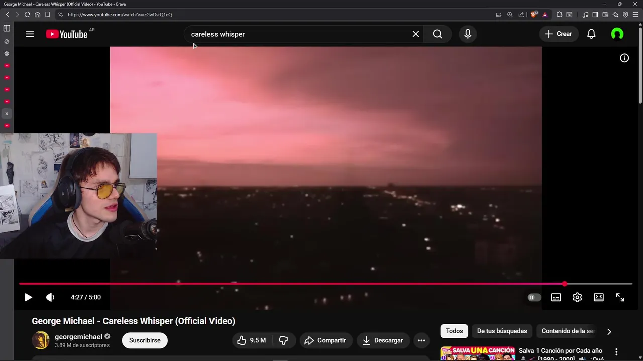The width and height of the screenshot is (643, 361).
Task: Open Brave VPN shield icon
Action: pyautogui.click(x=625, y=15)
